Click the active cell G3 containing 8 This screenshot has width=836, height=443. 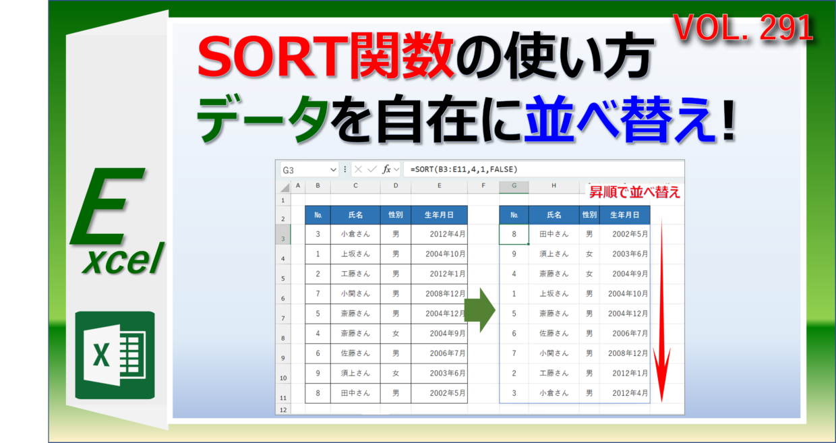(x=514, y=234)
